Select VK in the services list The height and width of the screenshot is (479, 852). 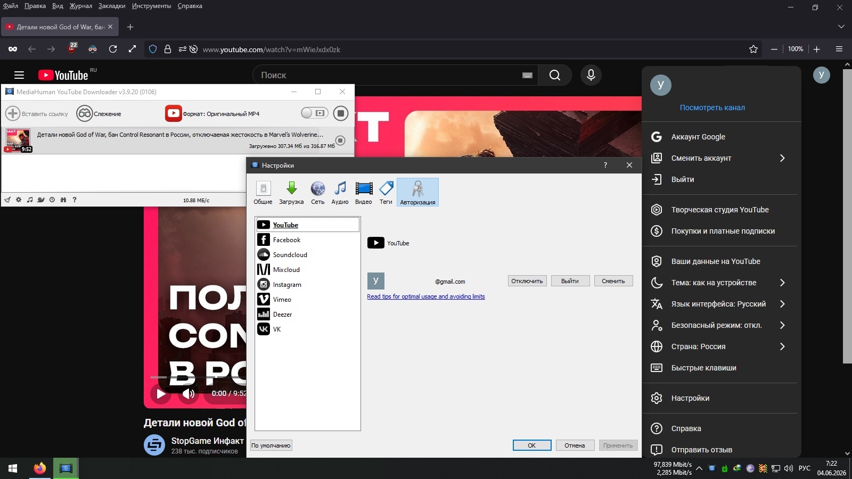tap(308, 329)
